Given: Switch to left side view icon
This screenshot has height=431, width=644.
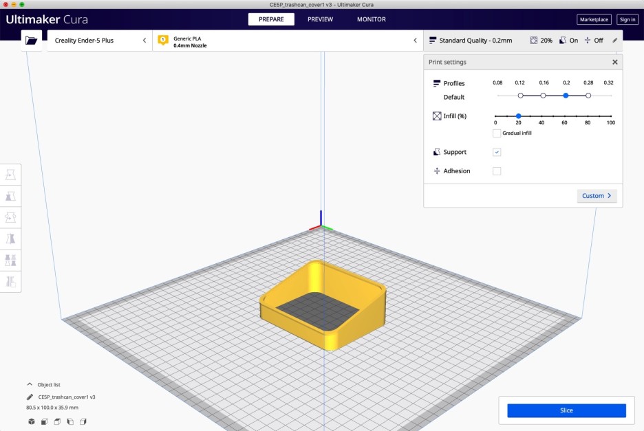Looking at the screenshot, I should point(70,421).
